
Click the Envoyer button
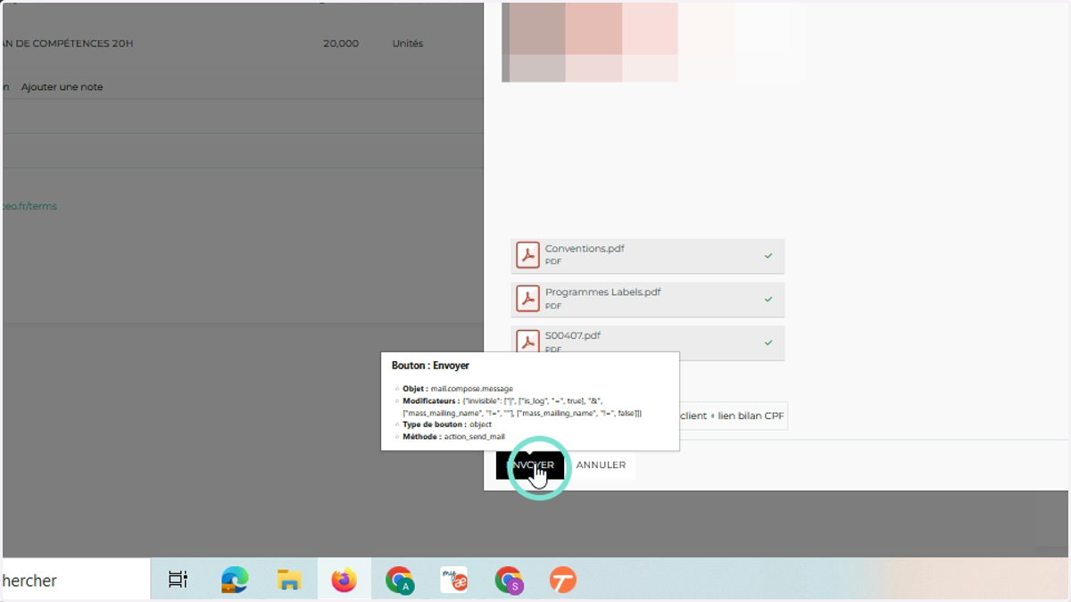[x=530, y=465]
